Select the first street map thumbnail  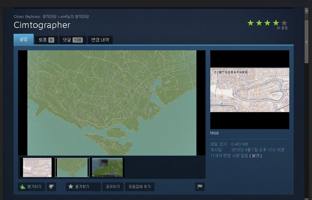(37, 167)
